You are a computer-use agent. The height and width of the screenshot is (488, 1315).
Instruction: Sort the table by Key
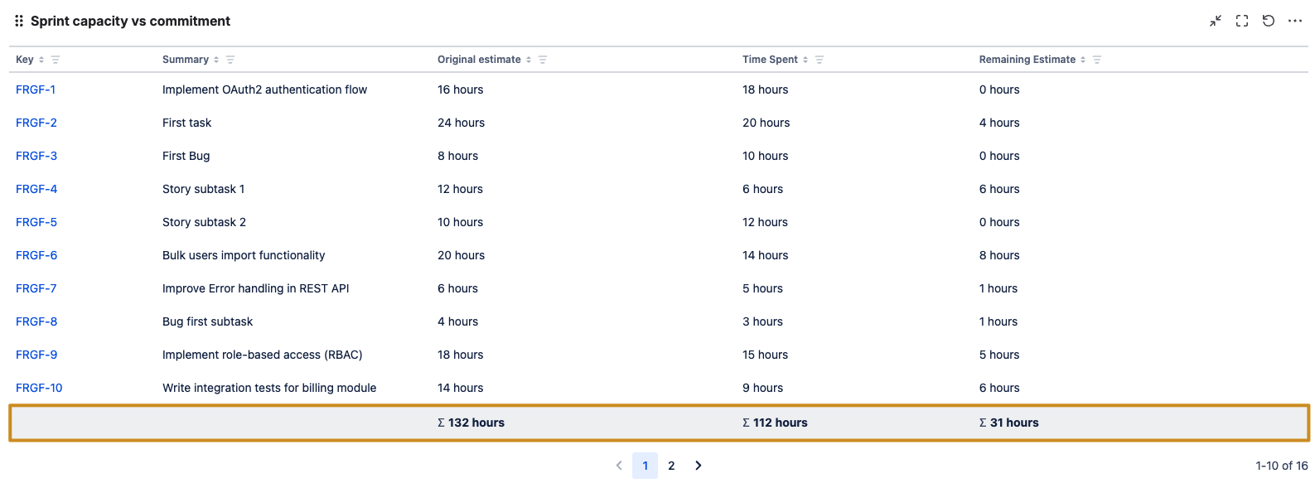[41, 60]
